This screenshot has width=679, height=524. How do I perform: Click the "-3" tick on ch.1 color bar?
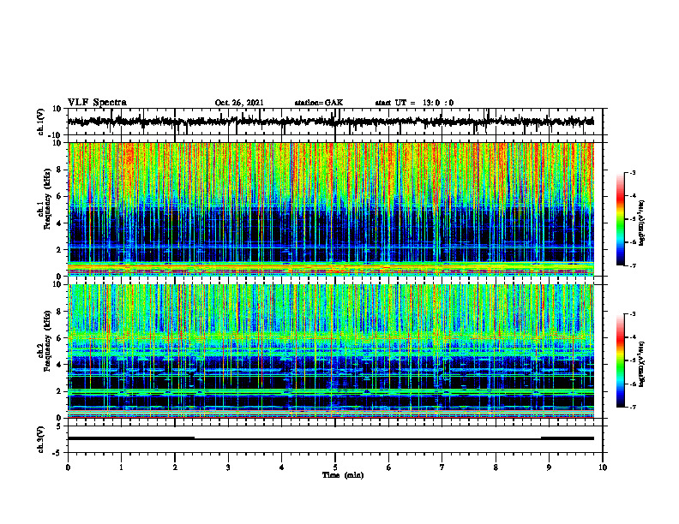633,172
